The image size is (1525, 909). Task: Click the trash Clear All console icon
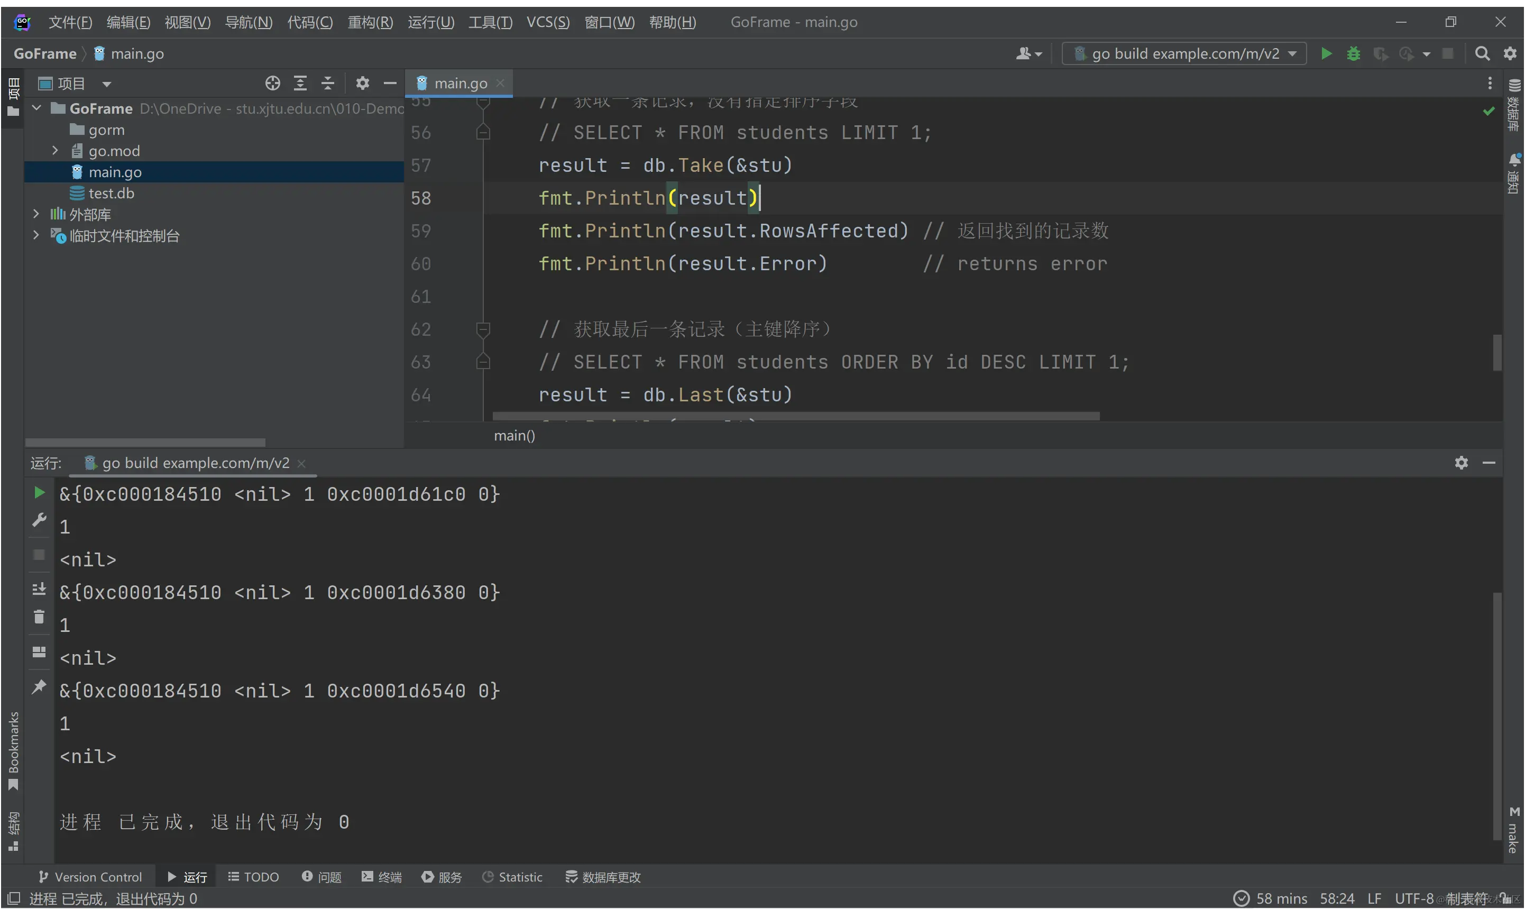coord(39,617)
